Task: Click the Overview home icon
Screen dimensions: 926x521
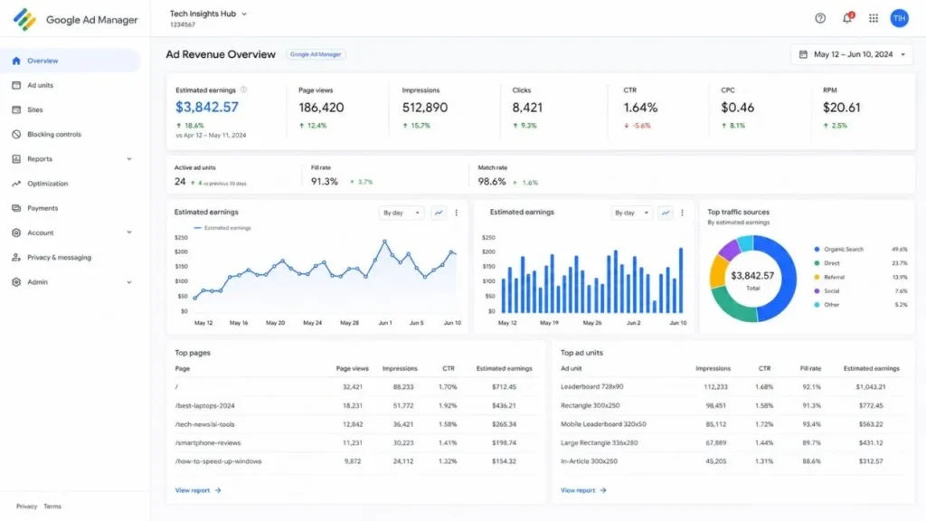Action: pos(16,61)
